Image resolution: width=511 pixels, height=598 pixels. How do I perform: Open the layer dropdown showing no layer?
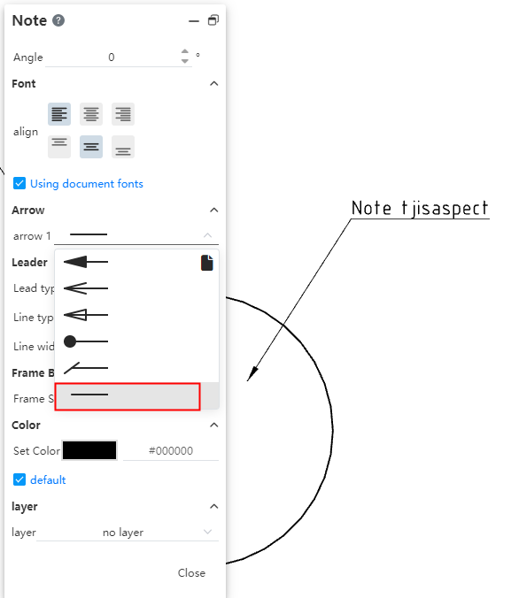[128, 532]
